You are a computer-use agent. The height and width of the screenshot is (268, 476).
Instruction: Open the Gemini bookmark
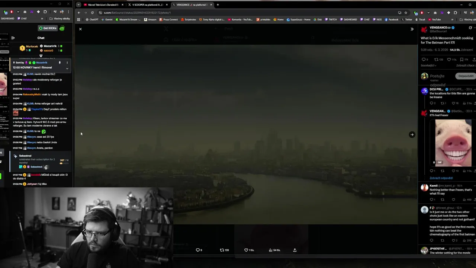(x=107, y=19)
